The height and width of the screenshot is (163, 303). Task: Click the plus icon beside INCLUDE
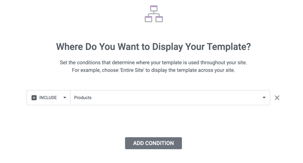(x=34, y=98)
